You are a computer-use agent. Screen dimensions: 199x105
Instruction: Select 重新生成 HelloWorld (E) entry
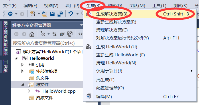(140, 55)
